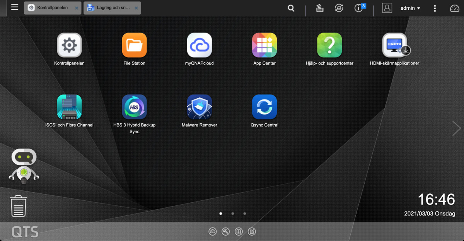
Task: Click the search magnifier icon
Action: point(291,8)
